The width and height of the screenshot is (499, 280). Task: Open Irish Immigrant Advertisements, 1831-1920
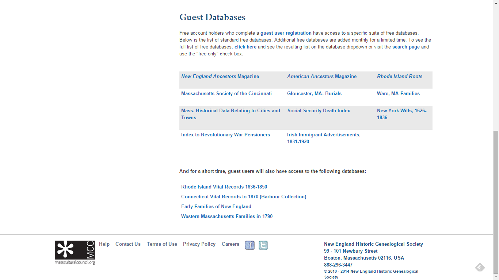(324, 138)
